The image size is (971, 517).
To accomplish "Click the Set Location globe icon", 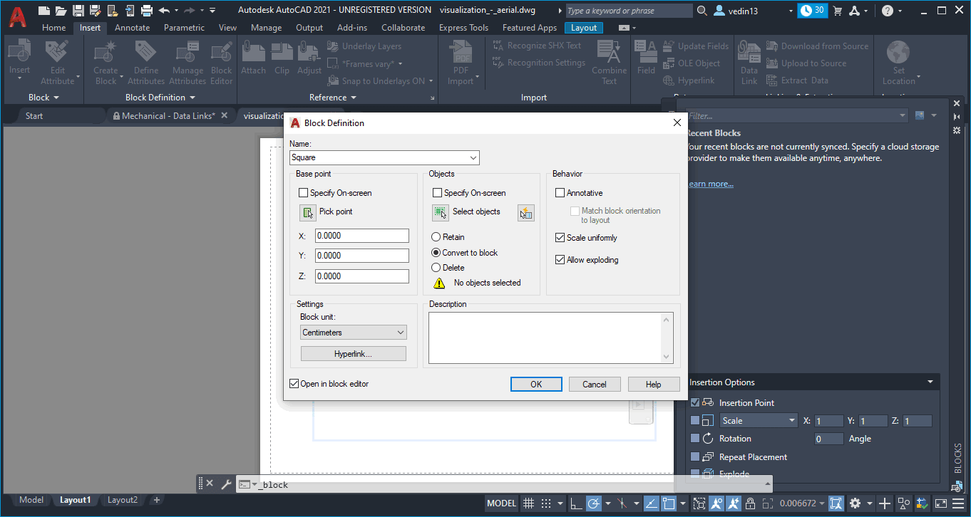I will [x=899, y=63].
